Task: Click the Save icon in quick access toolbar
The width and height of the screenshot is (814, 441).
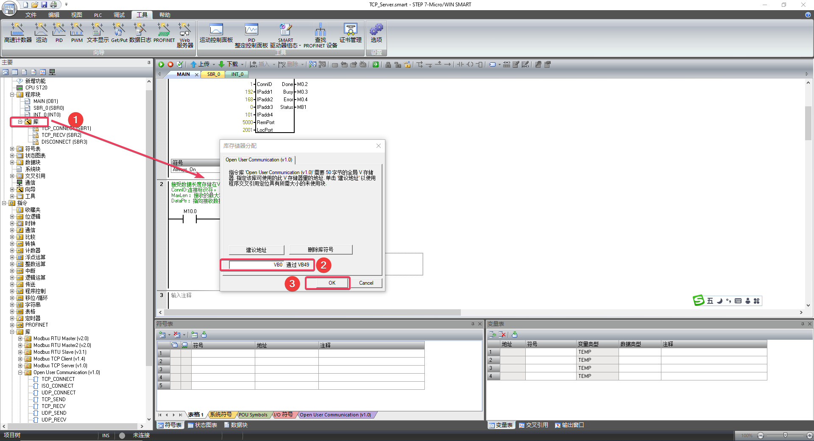Action: tap(44, 5)
